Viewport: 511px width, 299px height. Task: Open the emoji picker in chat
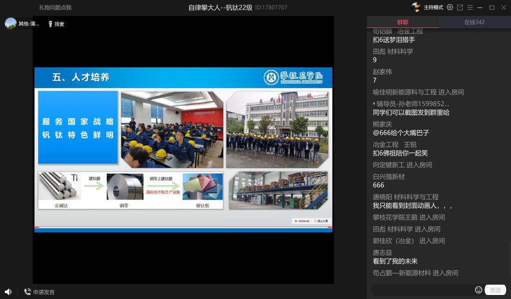click(x=479, y=290)
